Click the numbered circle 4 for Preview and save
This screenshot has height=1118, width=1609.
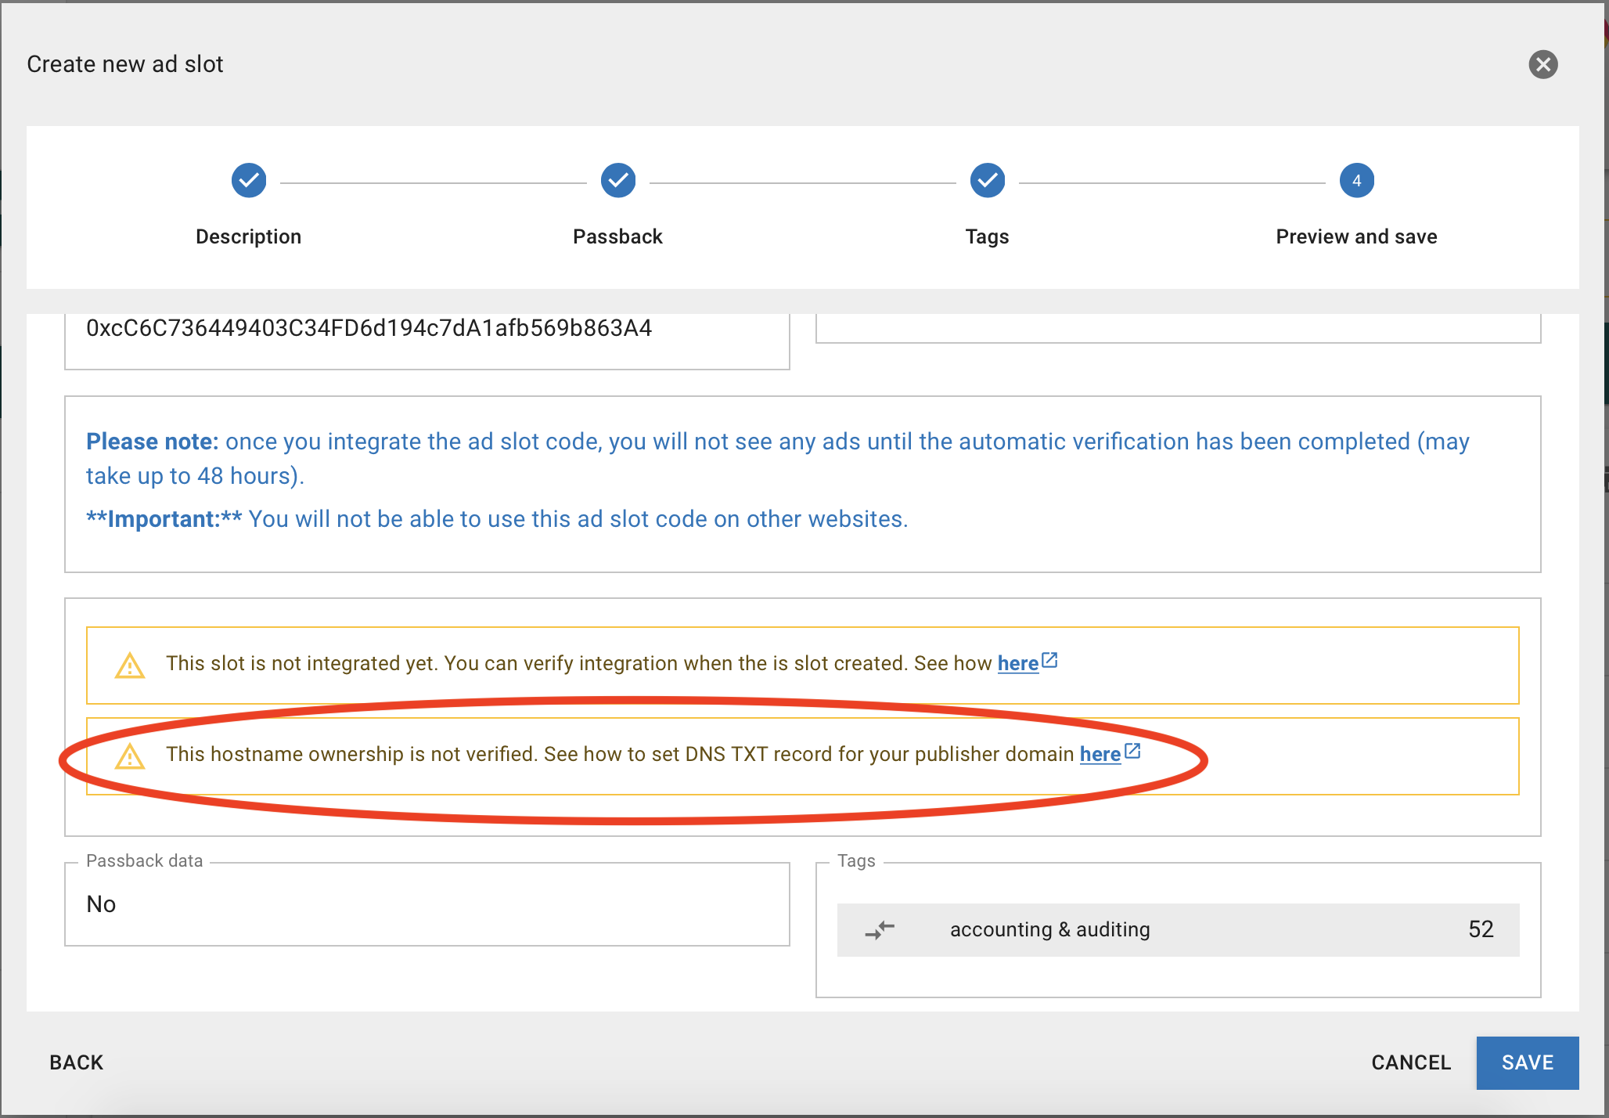[1356, 180]
